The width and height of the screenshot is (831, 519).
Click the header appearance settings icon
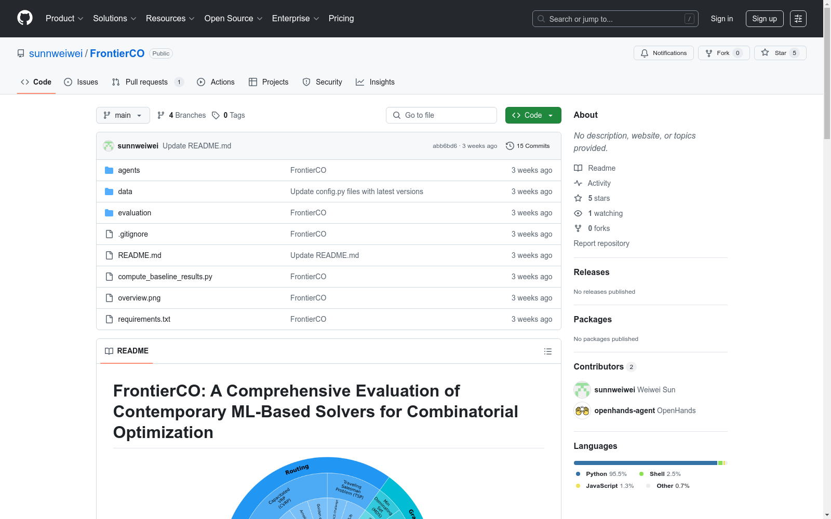click(x=798, y=19)
